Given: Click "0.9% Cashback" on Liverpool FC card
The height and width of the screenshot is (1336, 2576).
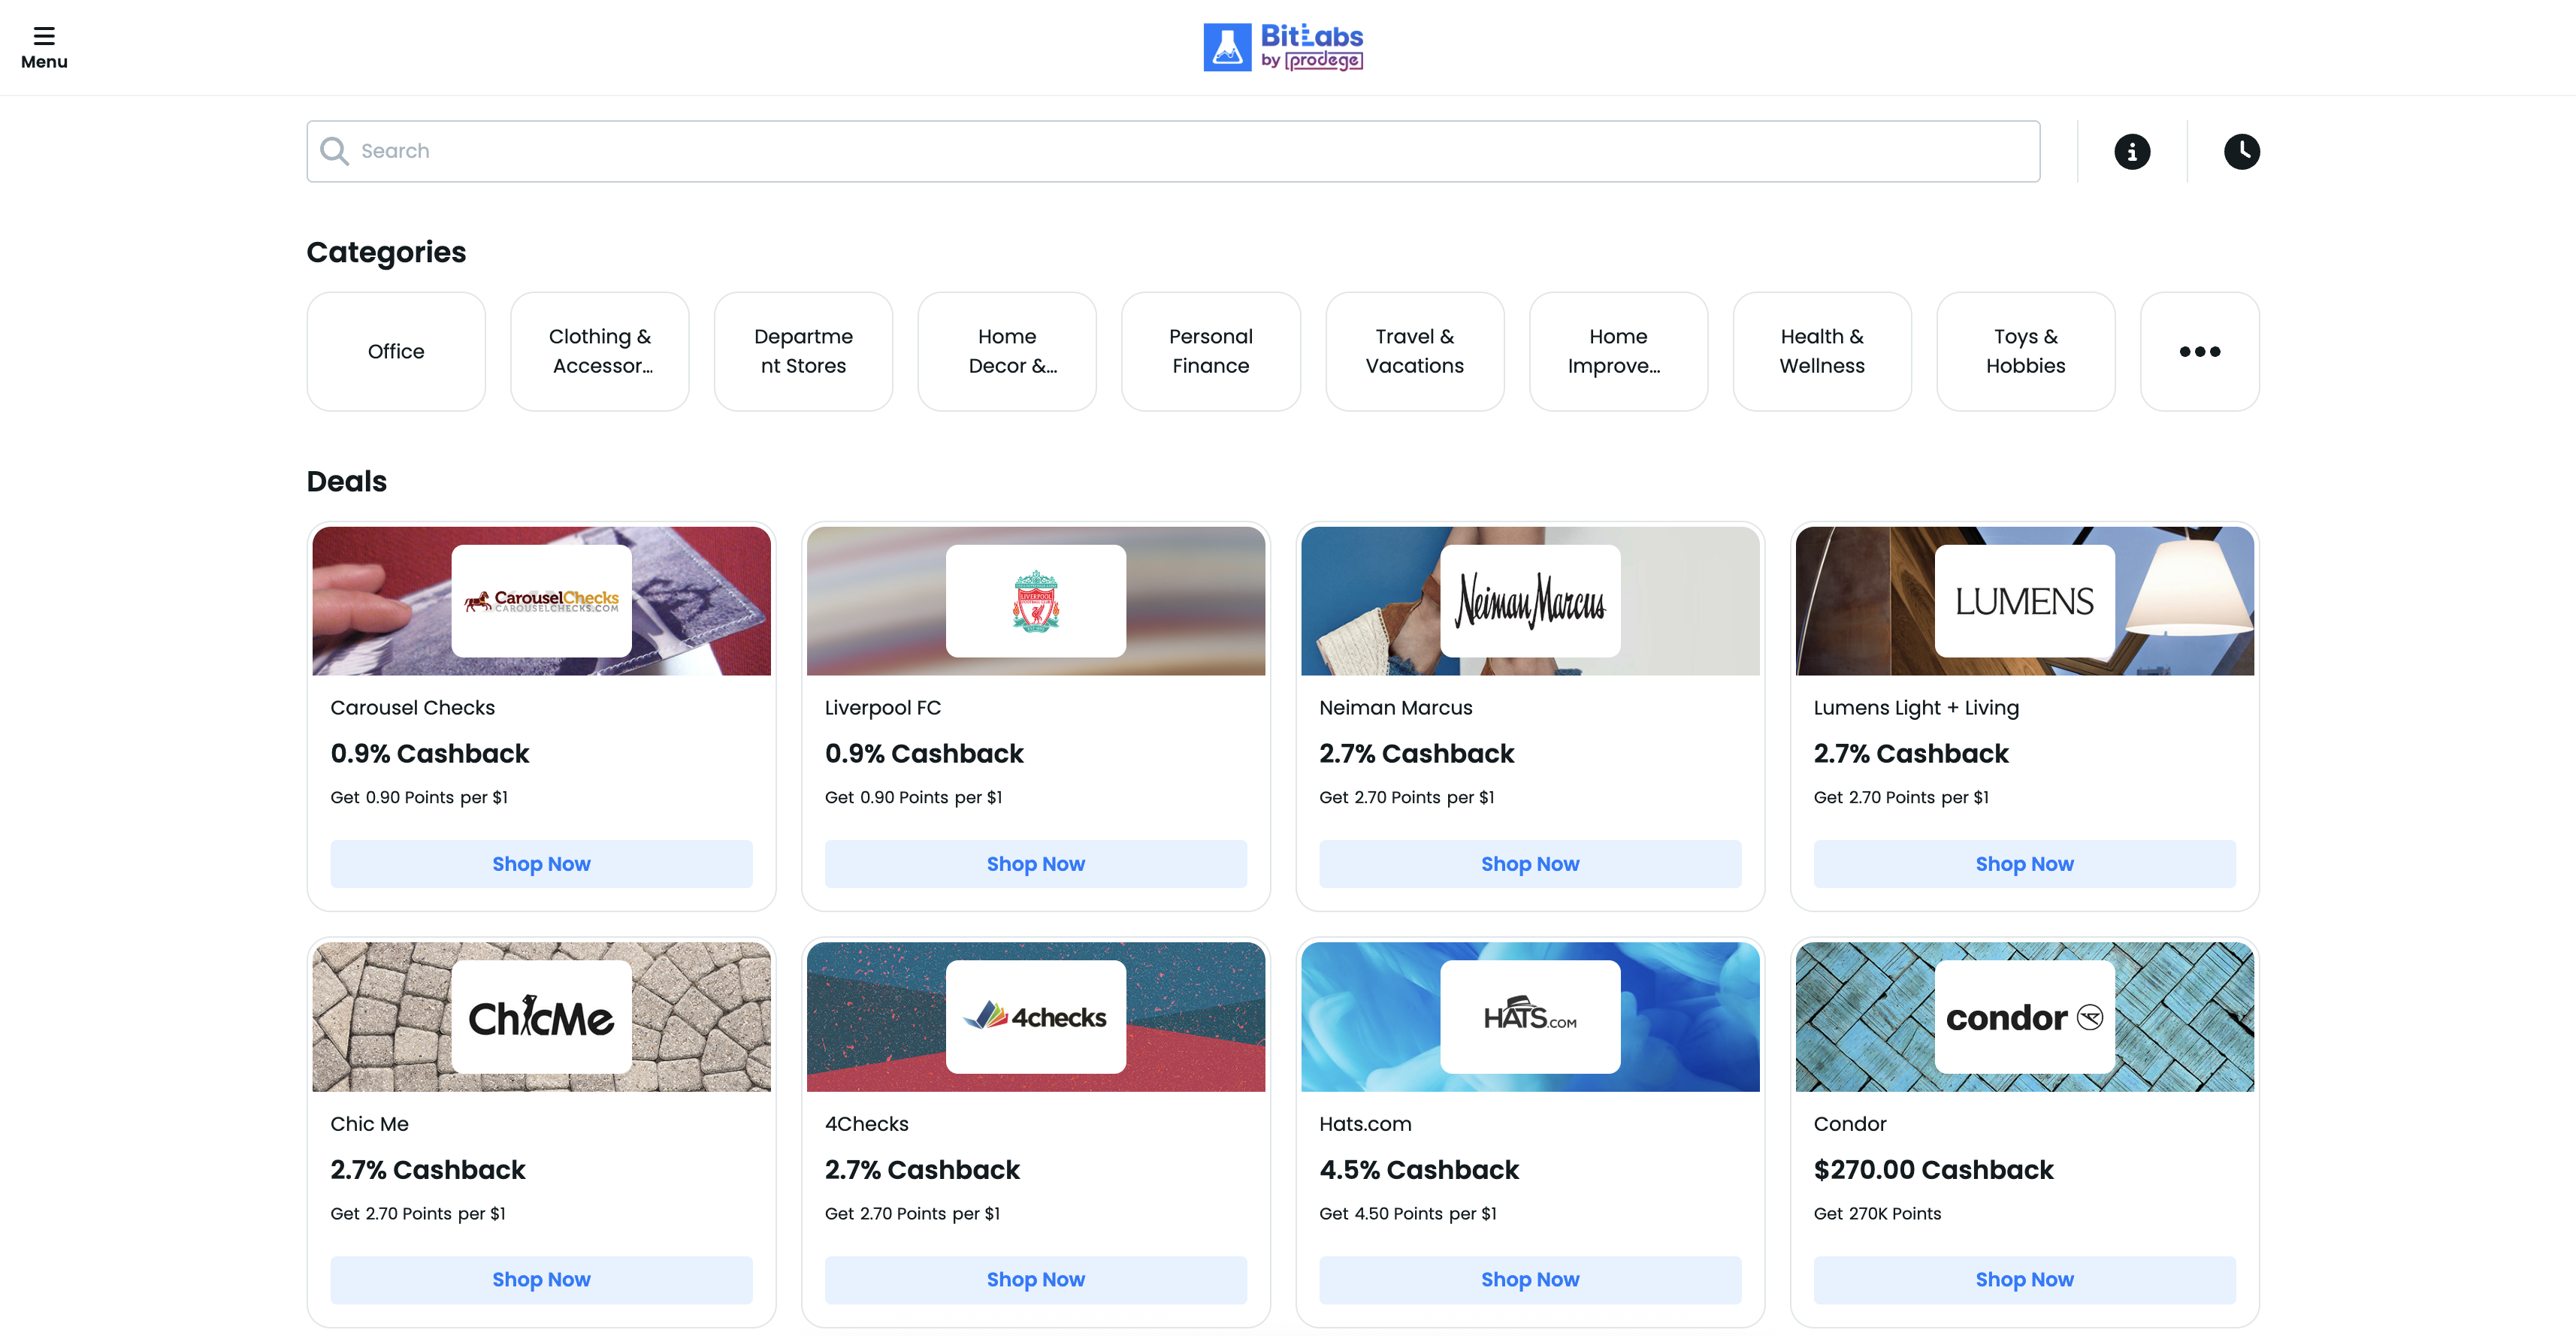Looking at the screenshot, I should 924,753.
